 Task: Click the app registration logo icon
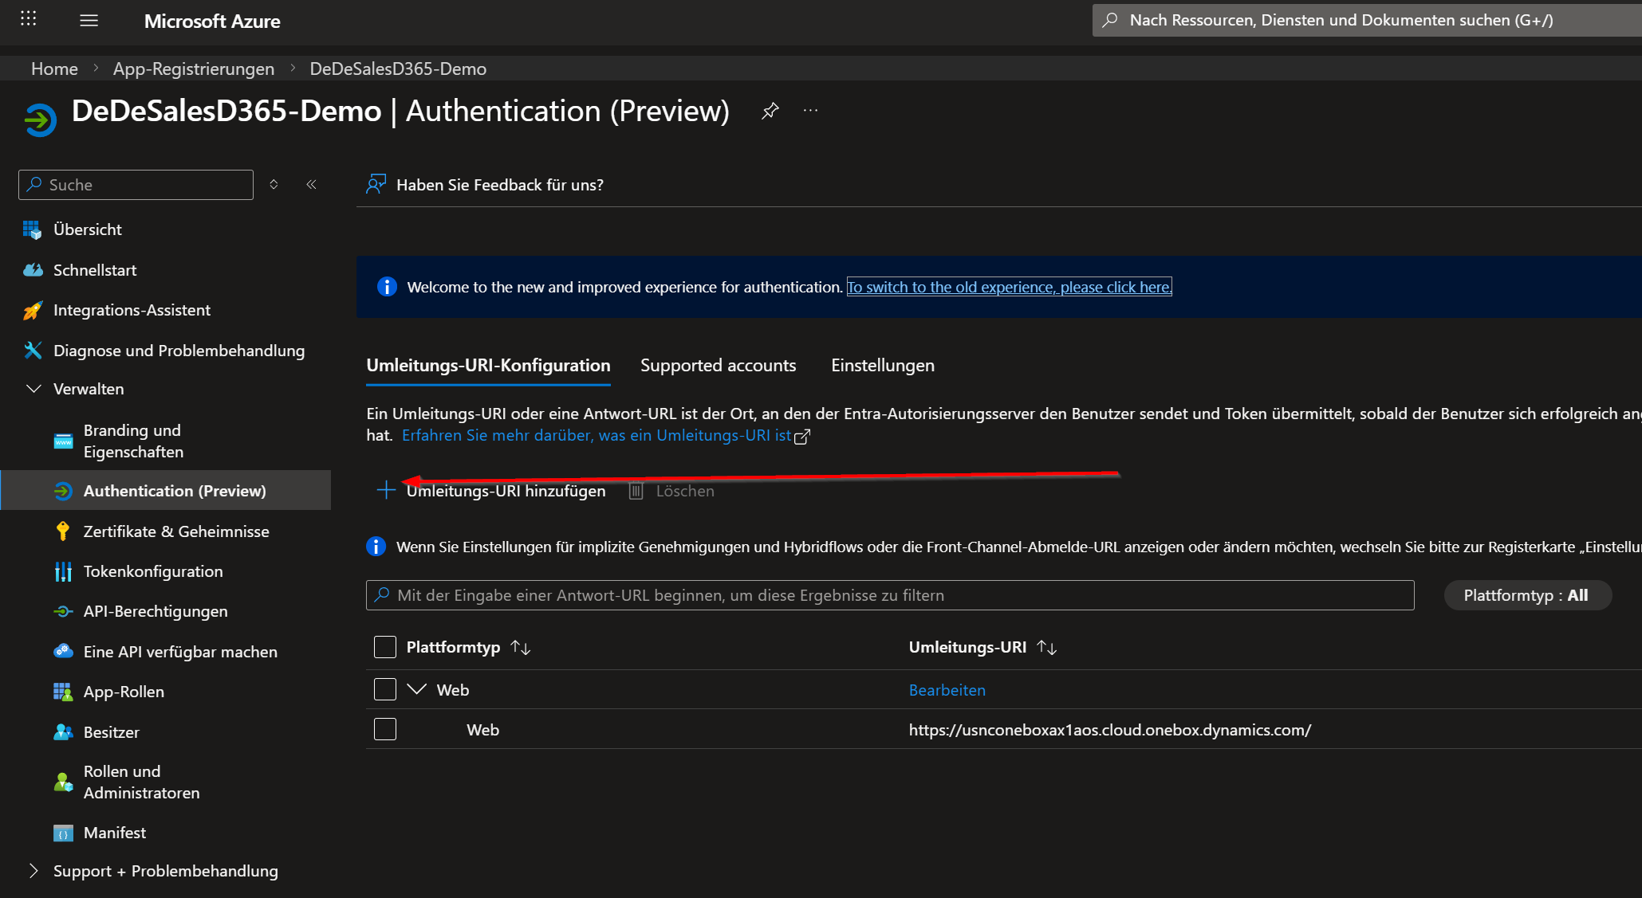pos(40,120)
